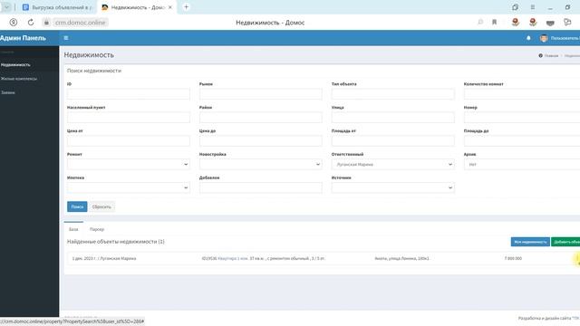Click the padlock site security icon

click(x=46, y=23)
